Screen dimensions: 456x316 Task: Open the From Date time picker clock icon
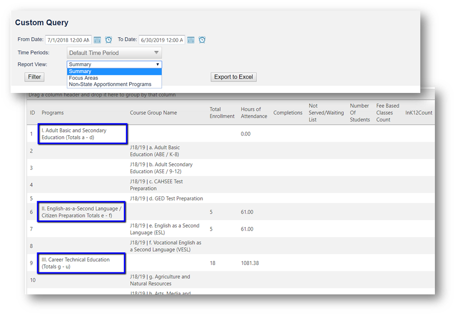coord(109,40)
